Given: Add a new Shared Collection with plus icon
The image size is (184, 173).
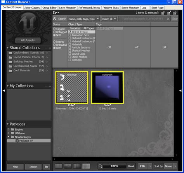Looking at the screenshot, I should 50,48.
